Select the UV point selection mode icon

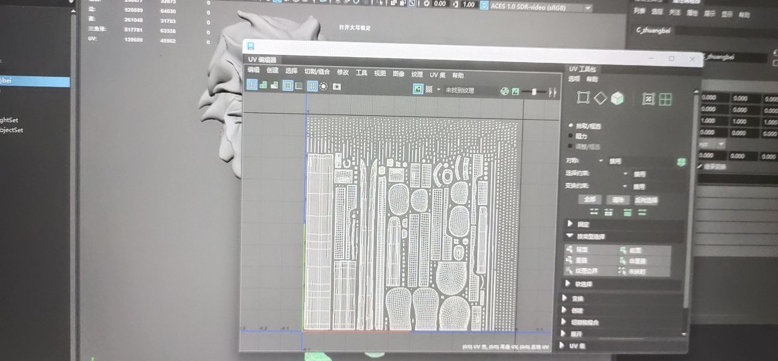click(x=648, y=99)
